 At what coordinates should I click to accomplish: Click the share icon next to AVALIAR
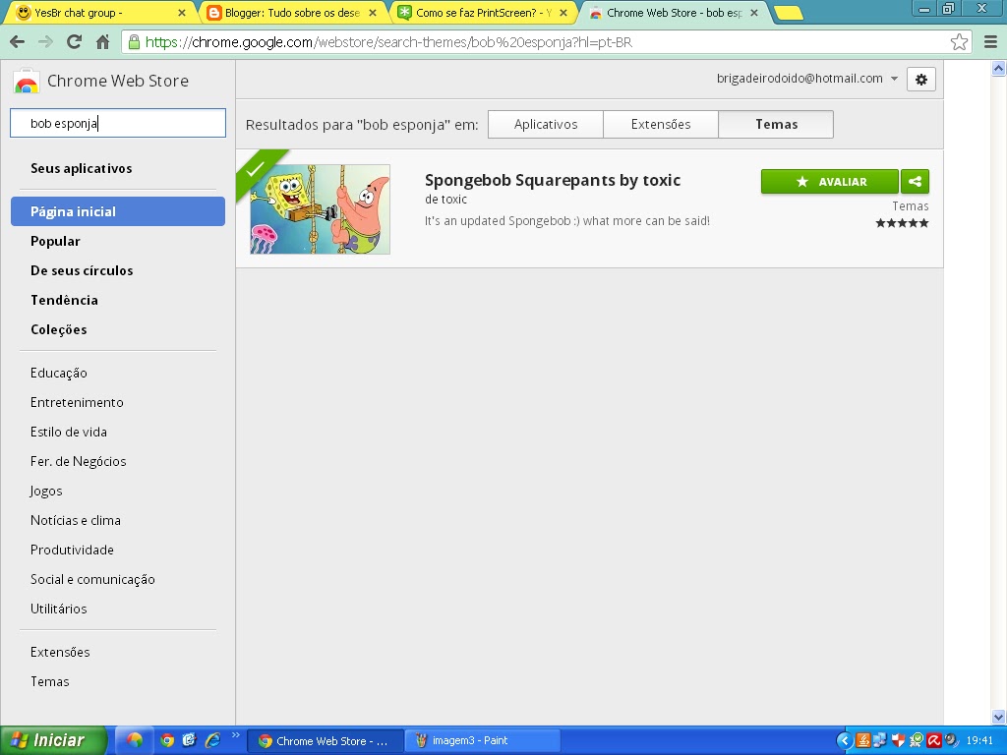915,182
